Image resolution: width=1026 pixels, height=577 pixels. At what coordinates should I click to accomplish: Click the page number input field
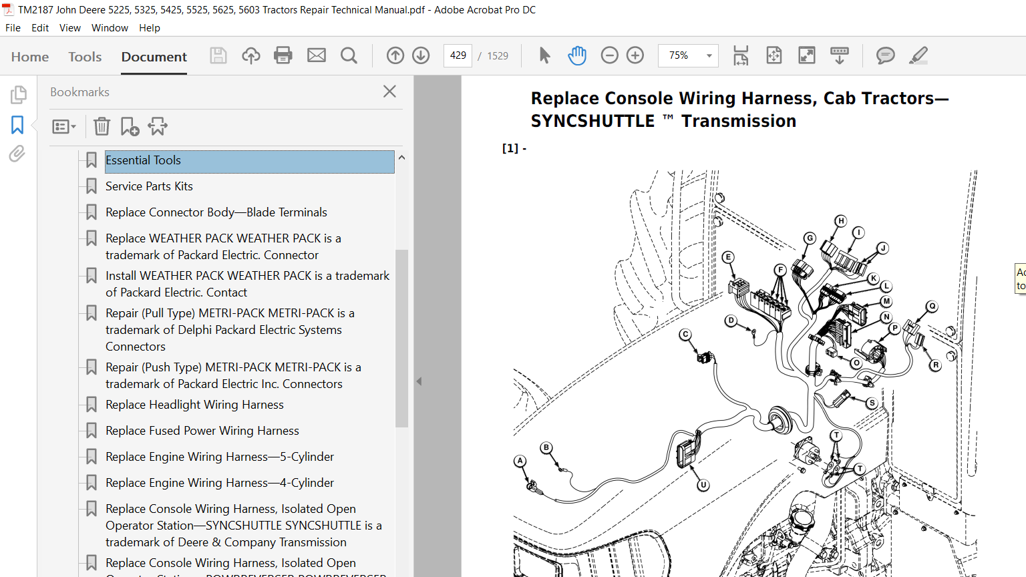[x=458, y=55]
